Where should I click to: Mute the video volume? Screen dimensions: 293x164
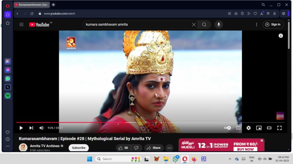pyautogui.click(x=41, y=128)
